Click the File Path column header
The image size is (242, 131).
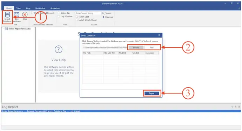pyautogui.click(x=93, y=53)
